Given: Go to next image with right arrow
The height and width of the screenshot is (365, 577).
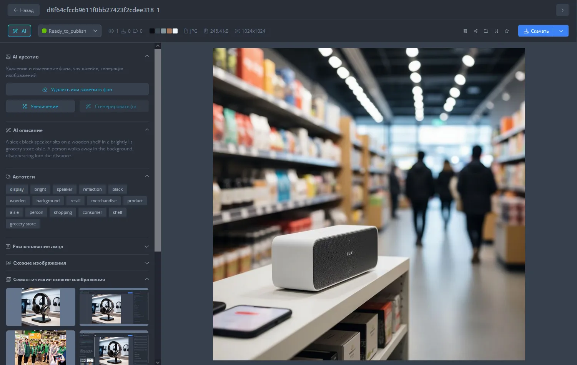Looking at the screenshot, I should pos(562,10).
